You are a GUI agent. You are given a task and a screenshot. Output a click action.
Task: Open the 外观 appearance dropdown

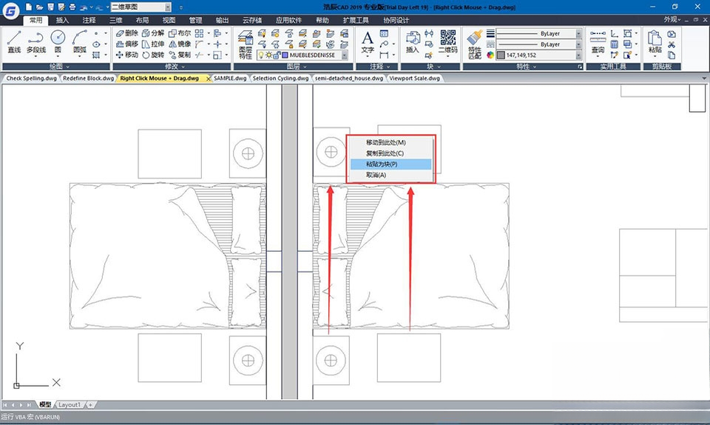click(672, 20)
